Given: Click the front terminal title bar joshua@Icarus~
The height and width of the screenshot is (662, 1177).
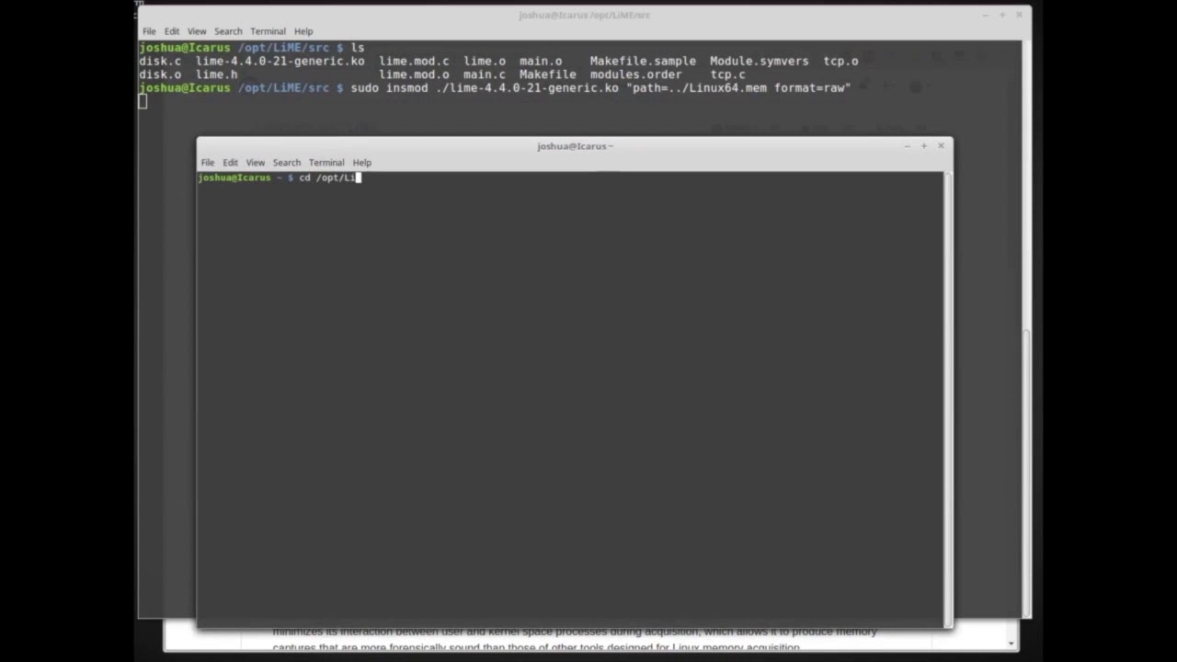Looking at the screenshot, I should [575, 145].
